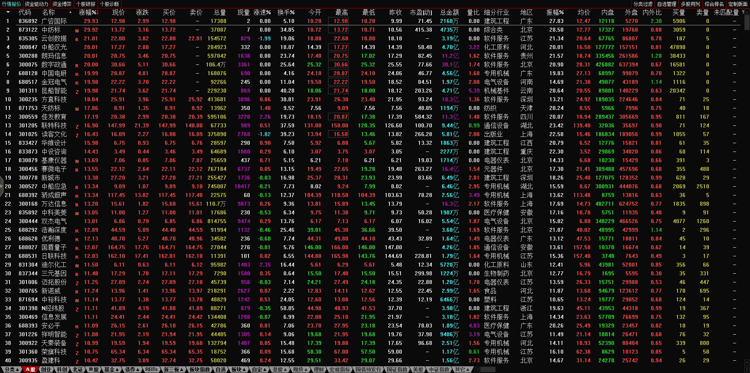Click the 综合排名 button

coord(714,4)
